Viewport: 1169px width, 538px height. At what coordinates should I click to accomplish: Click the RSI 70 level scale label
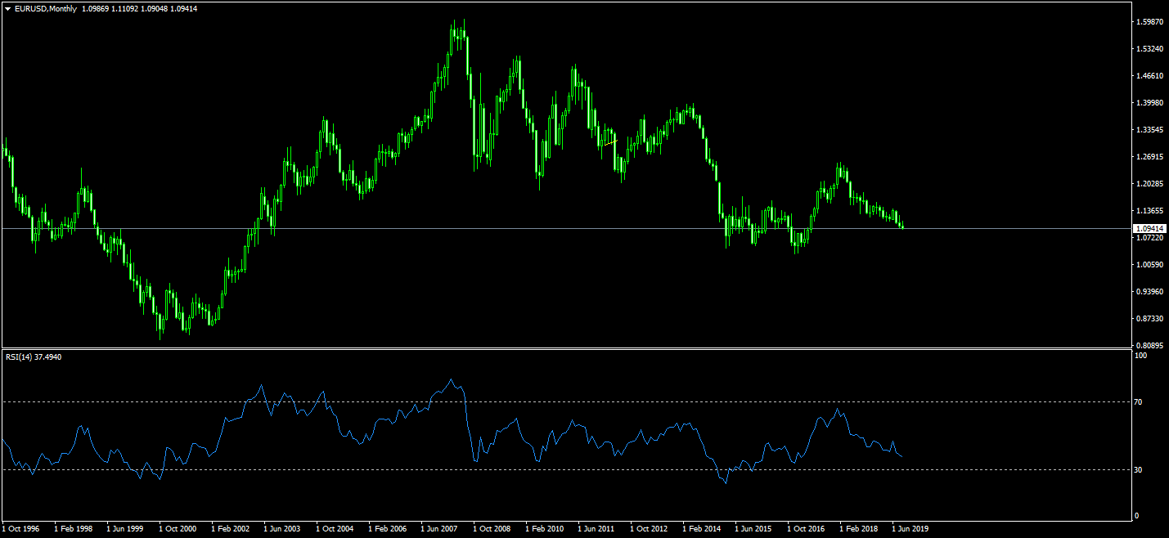point(1139,402)
